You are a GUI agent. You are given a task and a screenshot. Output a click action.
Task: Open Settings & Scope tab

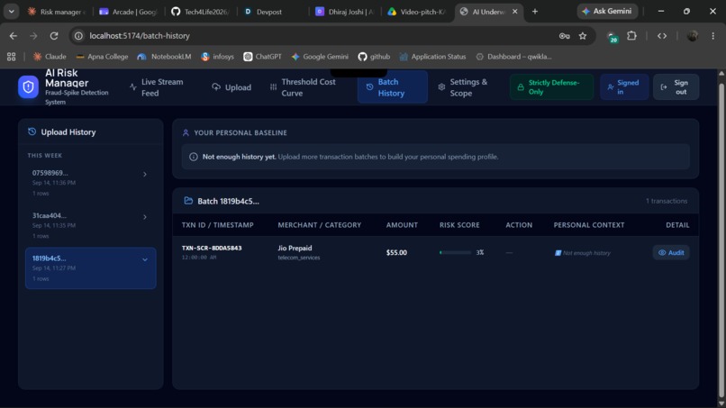(464, 87)
